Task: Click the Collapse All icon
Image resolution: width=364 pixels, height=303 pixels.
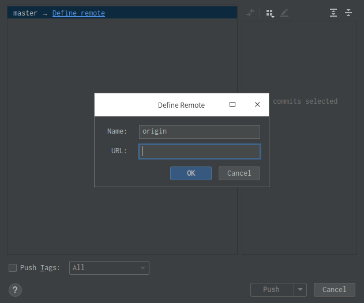Action: click(x=348, y=13)
